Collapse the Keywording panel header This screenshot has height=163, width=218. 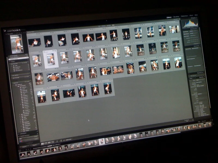pos(197,46)
